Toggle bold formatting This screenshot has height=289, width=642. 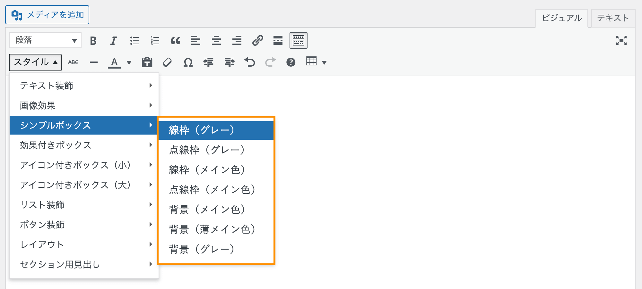point(94,40)
